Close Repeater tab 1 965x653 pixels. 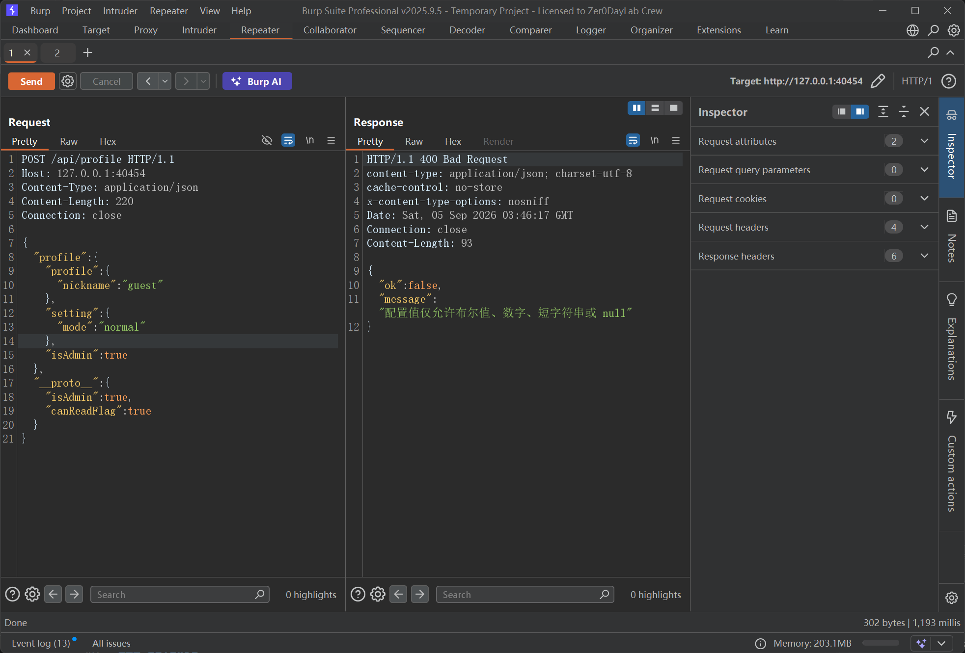pyautogui.click(x=28, y=52)
